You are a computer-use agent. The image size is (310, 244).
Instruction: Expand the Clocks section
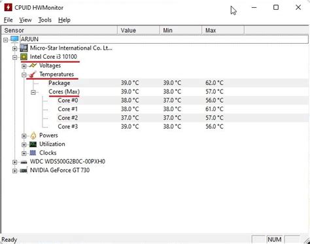[x=24, y=154]
